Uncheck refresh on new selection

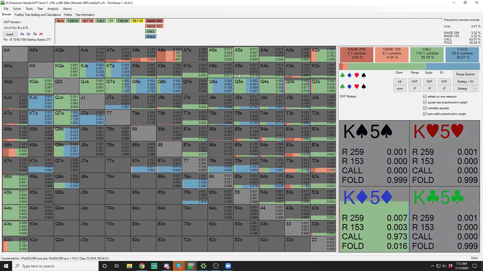click(x=425, y=97)
